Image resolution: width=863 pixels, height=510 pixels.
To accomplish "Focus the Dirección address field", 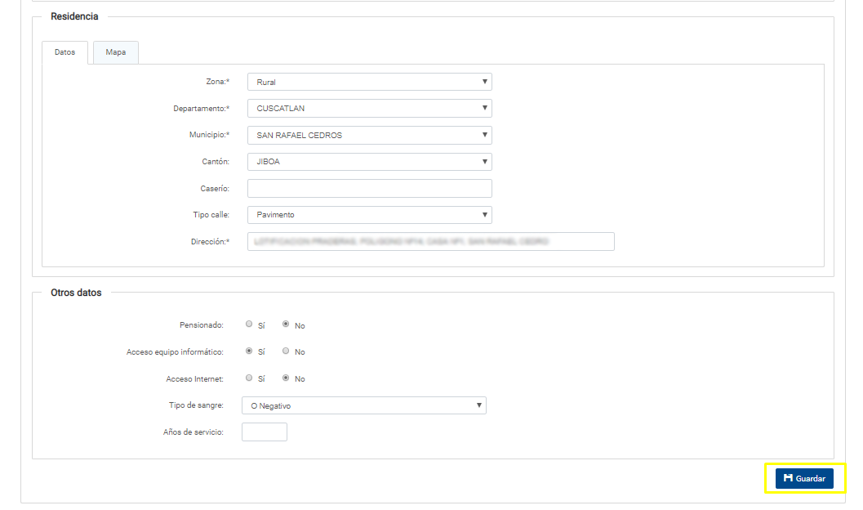I will point(430,241).
